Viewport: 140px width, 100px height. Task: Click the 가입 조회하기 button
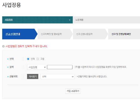click(x=73, y=91)
